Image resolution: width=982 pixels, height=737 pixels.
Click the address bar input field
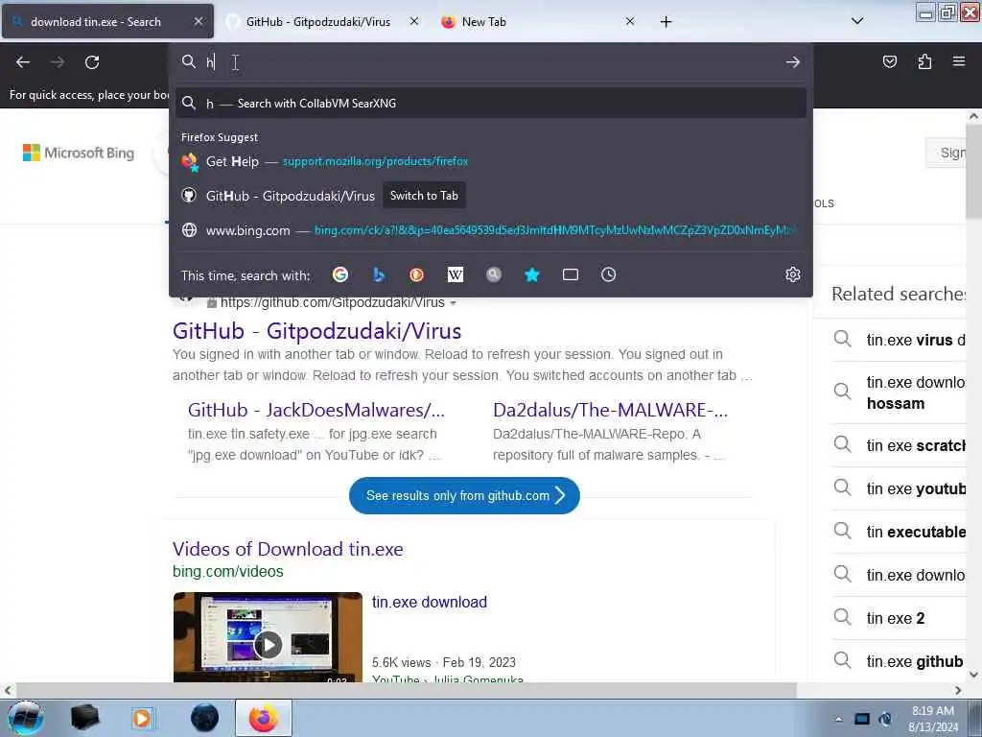[x=492, y=62]
